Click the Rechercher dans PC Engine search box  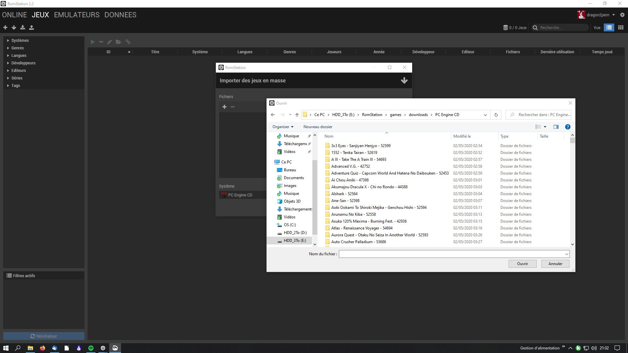538,115
